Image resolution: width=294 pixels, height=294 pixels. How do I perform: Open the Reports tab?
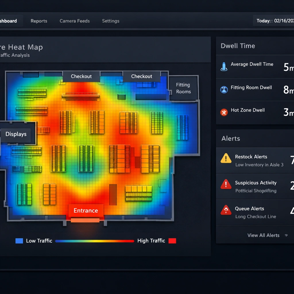coord(39,21)
